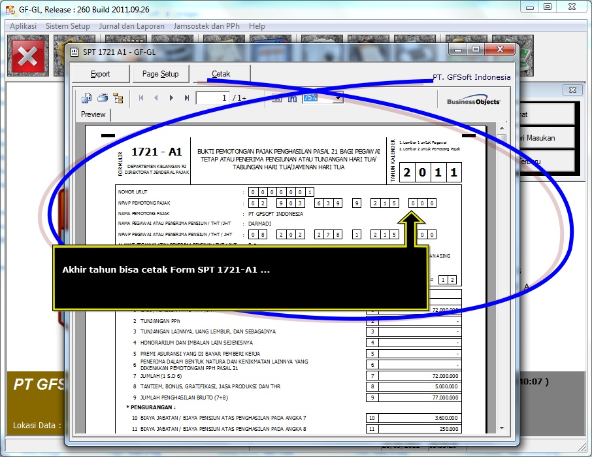
Task: Close the background panel with its X button
Action: pyautogui.click(x=572, y=90)
